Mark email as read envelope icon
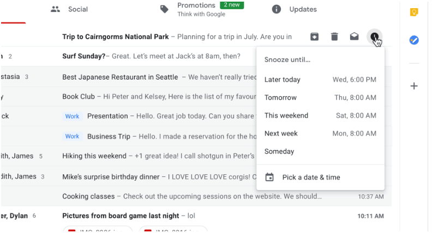 point(355,36)
